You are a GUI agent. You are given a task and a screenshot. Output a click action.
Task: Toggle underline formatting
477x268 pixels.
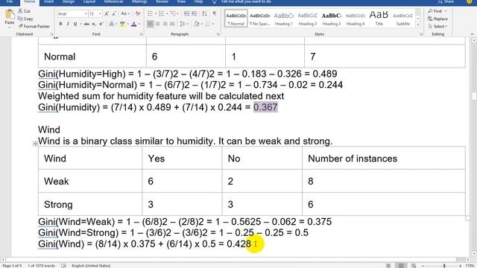(x=75, y=24)
